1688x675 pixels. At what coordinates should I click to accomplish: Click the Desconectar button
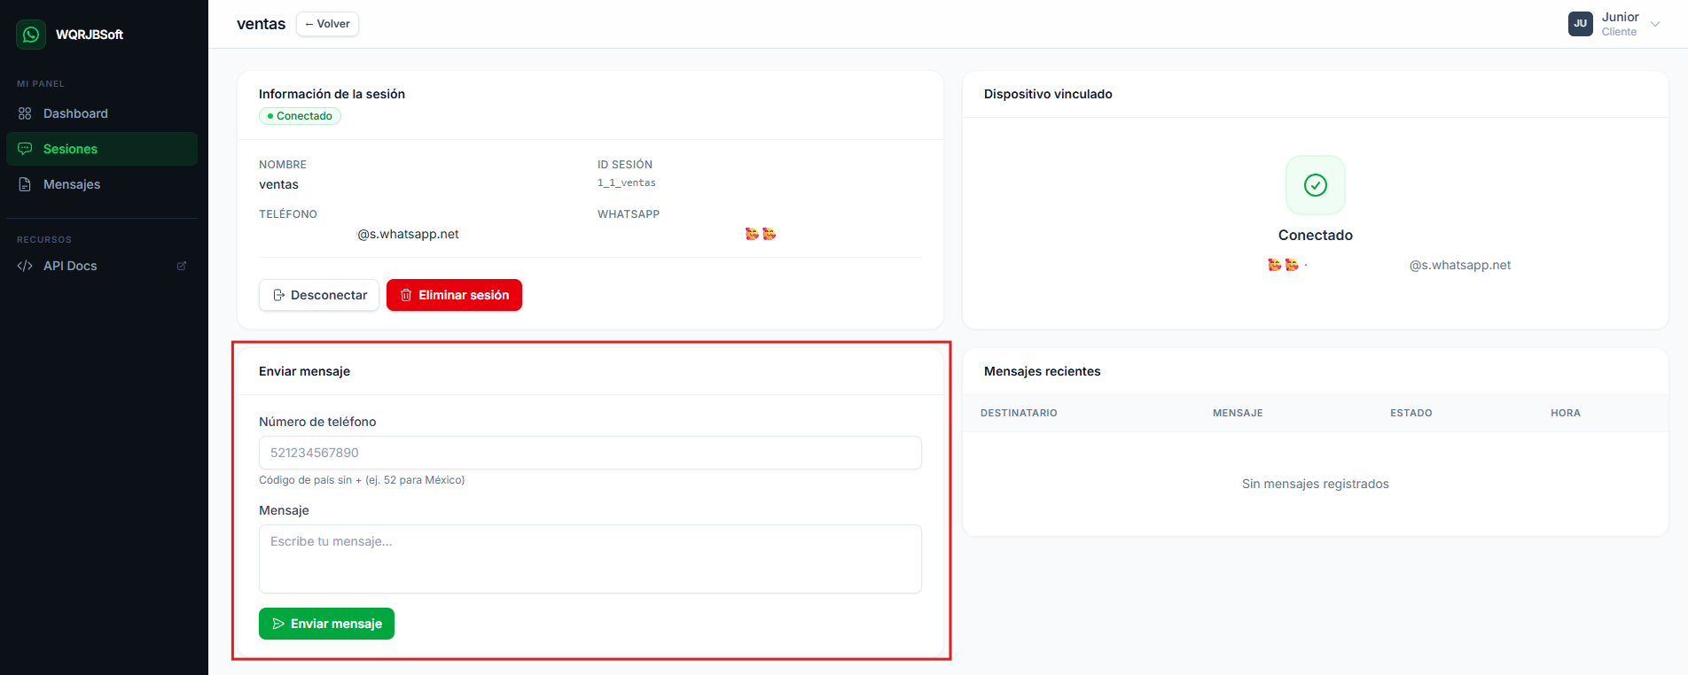(x=319, y=295)
